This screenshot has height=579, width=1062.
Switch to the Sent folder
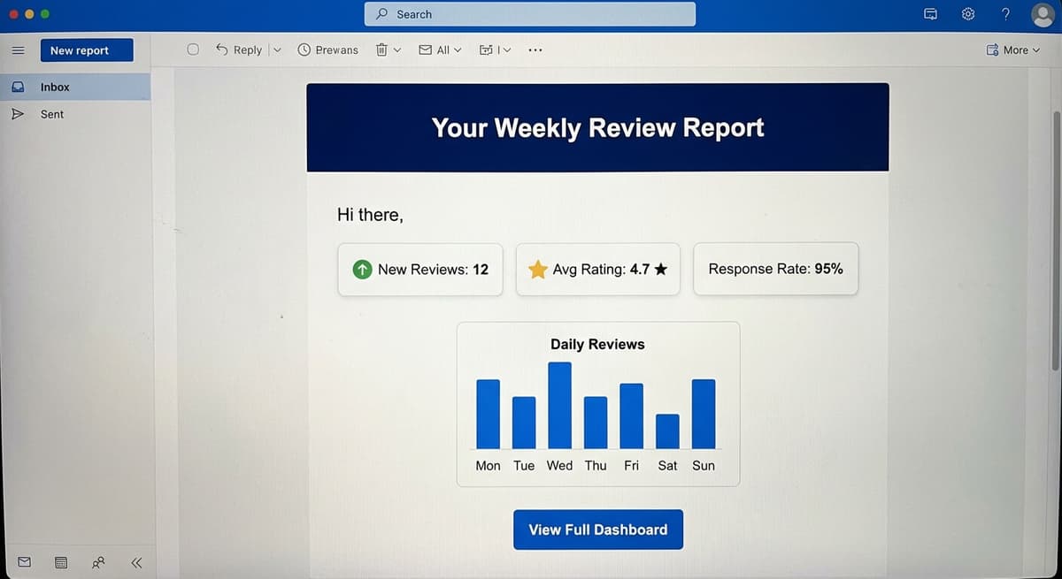[51, 114]
